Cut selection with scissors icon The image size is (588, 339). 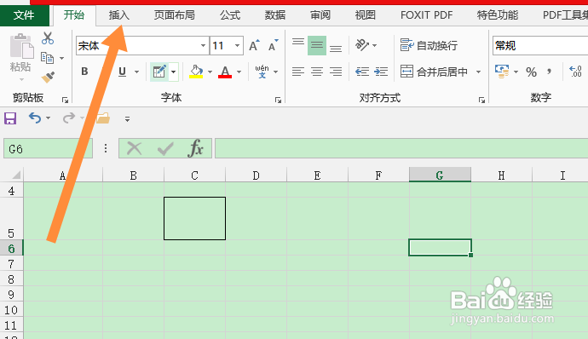(x=48, y=38)
